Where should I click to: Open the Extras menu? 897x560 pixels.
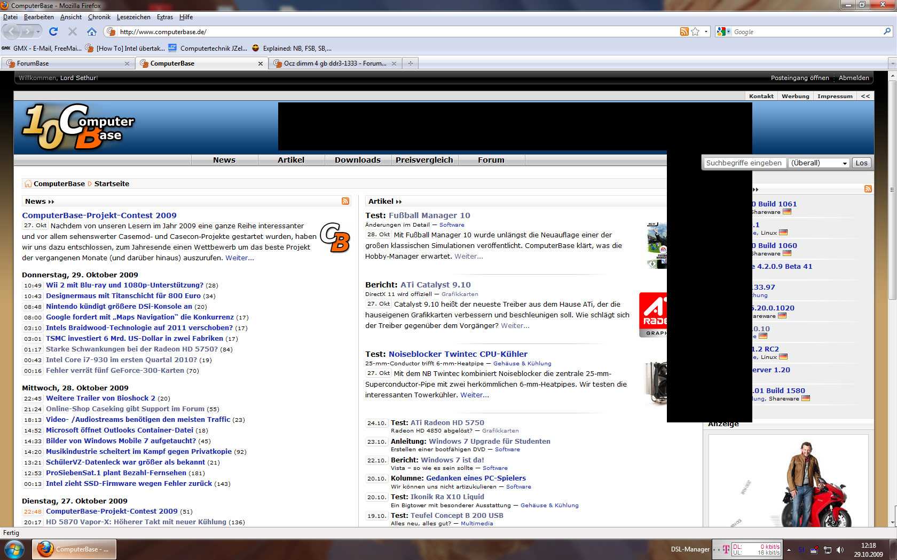point(165,17)
